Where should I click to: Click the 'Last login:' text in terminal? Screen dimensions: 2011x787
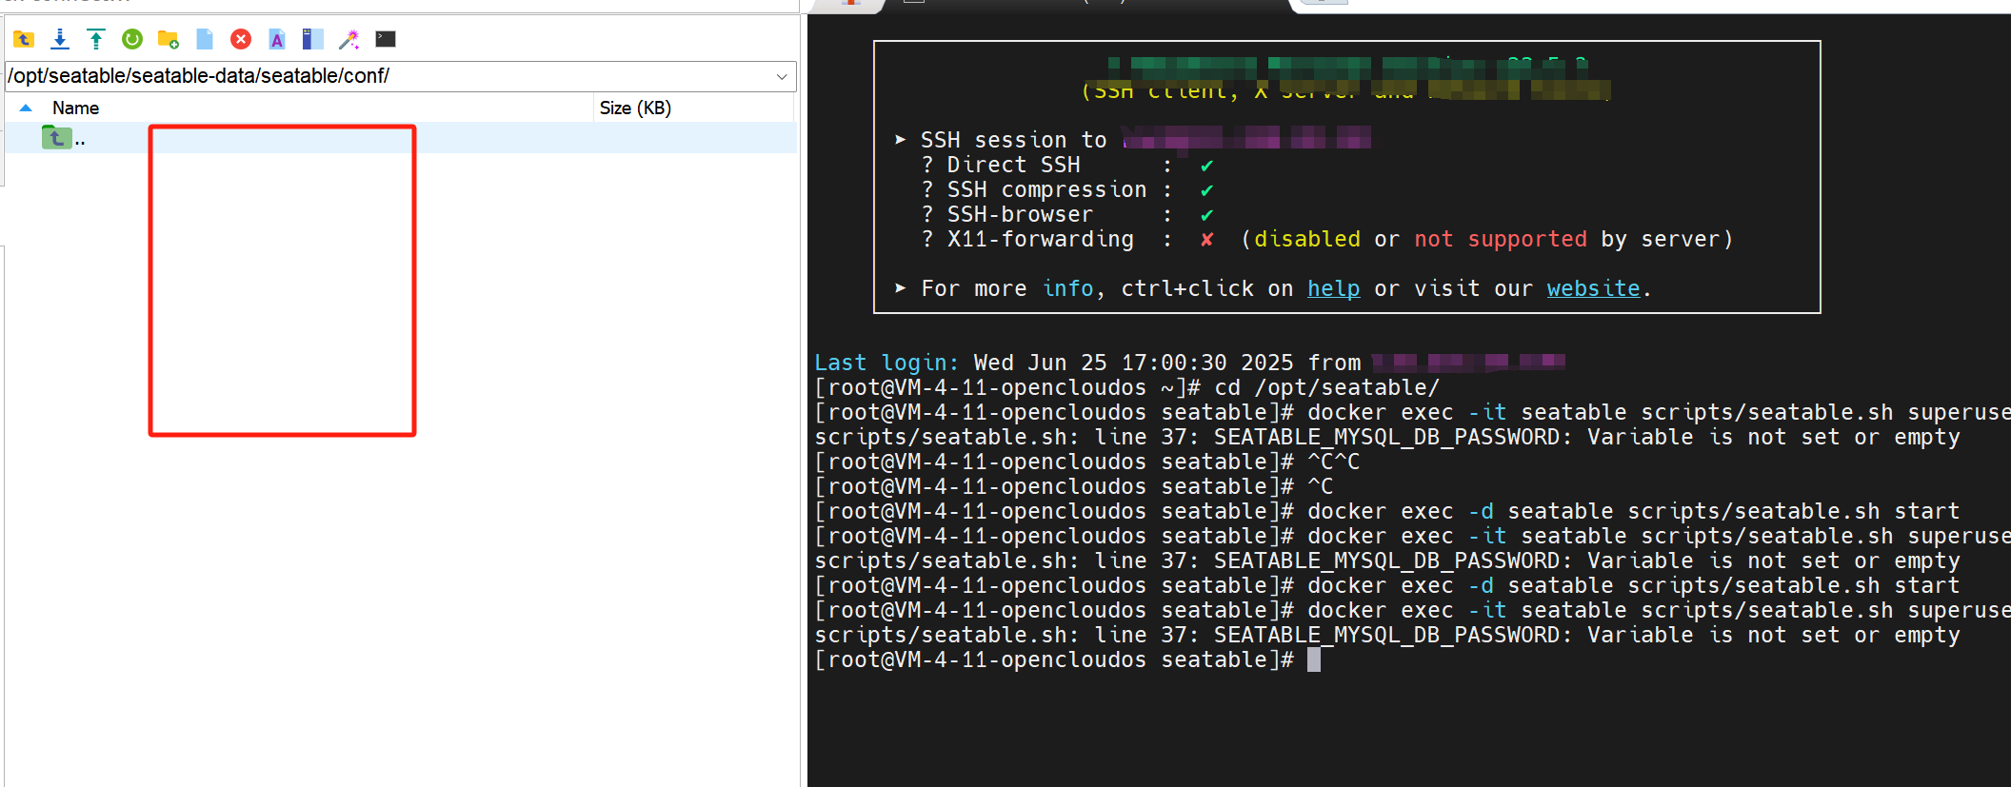tap(886, 363)
